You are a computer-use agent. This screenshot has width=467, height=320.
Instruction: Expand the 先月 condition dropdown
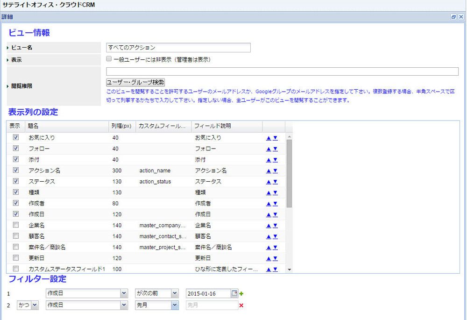pos(174,305)
